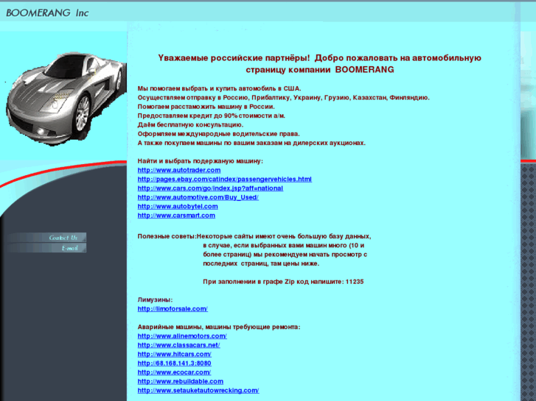536x401 pixels.
Task: Click the Zip code tip mentioning 11235
Action: pos(283,282)
